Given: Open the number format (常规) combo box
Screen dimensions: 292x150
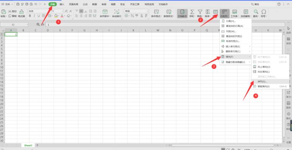Looking at the screenshot, I should tap(136, 11).
